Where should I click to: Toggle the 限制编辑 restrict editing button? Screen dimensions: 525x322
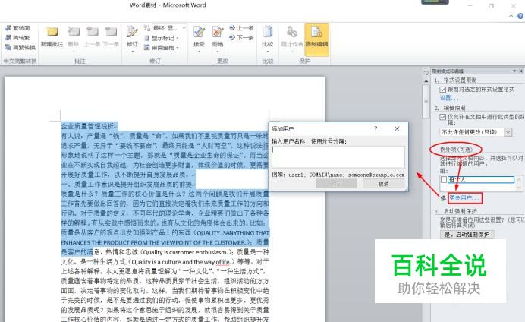[x=316, y=39]
